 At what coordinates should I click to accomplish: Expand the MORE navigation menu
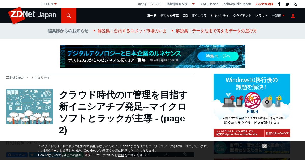278,16
